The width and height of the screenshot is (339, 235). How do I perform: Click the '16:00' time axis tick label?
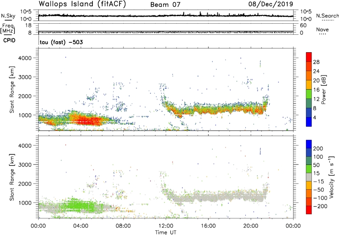click(x=208, y=226)
